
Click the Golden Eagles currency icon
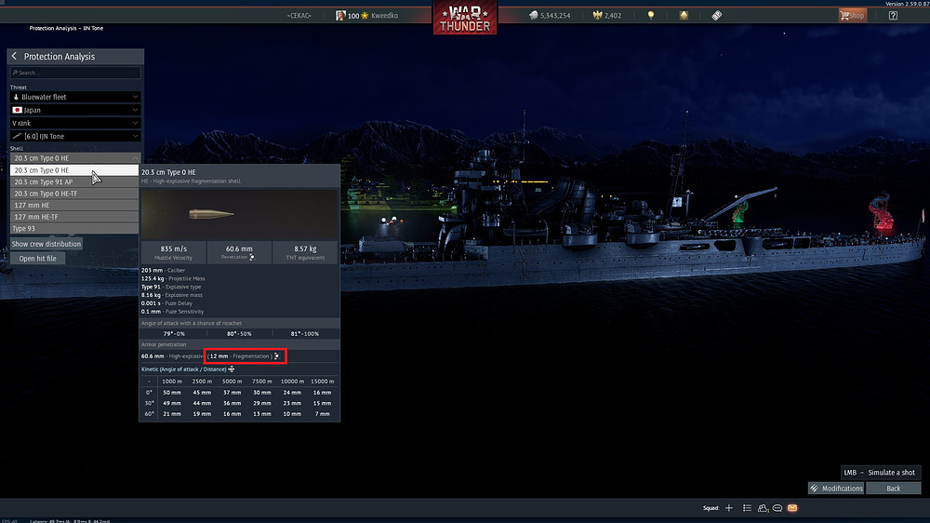(x=597, y=16)
